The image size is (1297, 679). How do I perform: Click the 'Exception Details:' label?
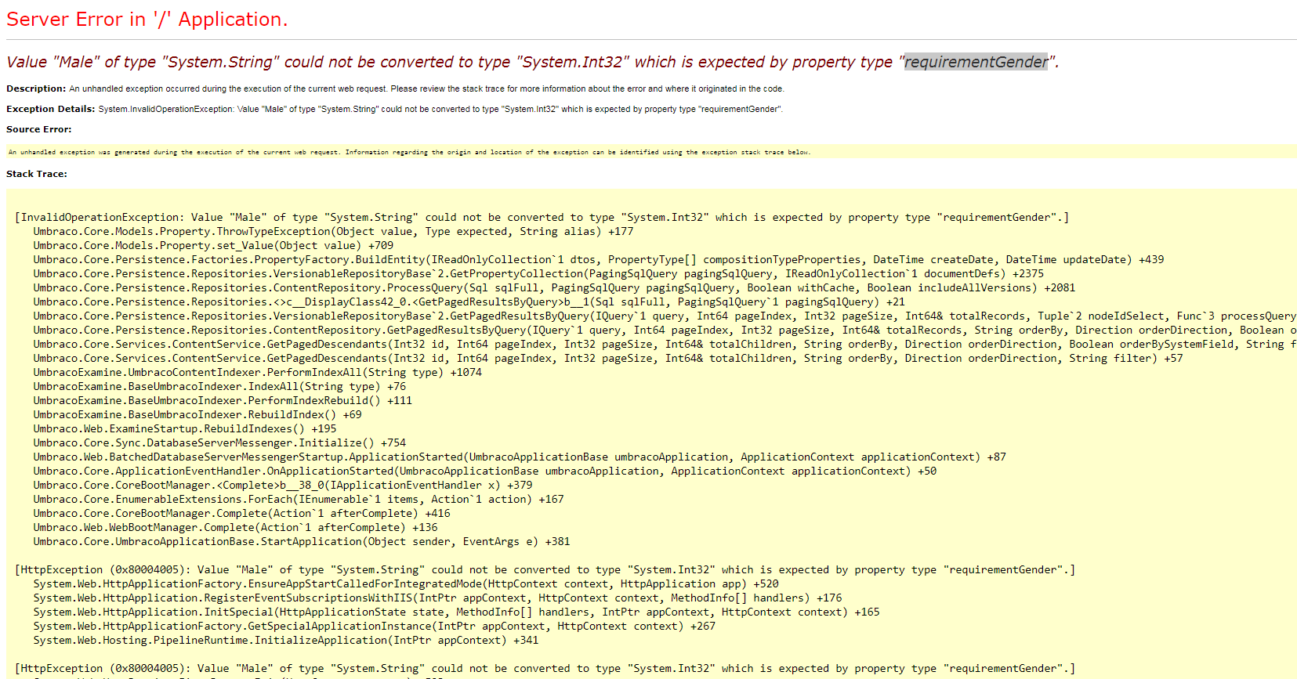coord(51,110)
